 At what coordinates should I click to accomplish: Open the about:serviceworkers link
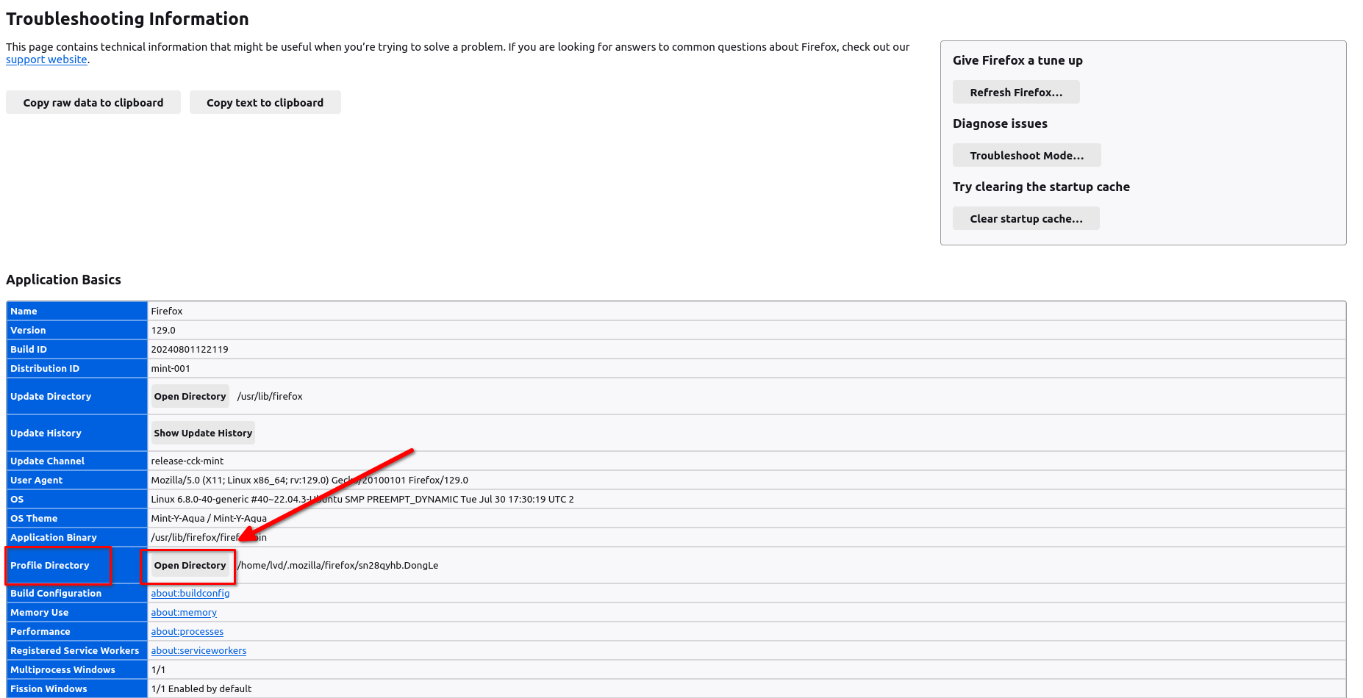tap(198, 650)
